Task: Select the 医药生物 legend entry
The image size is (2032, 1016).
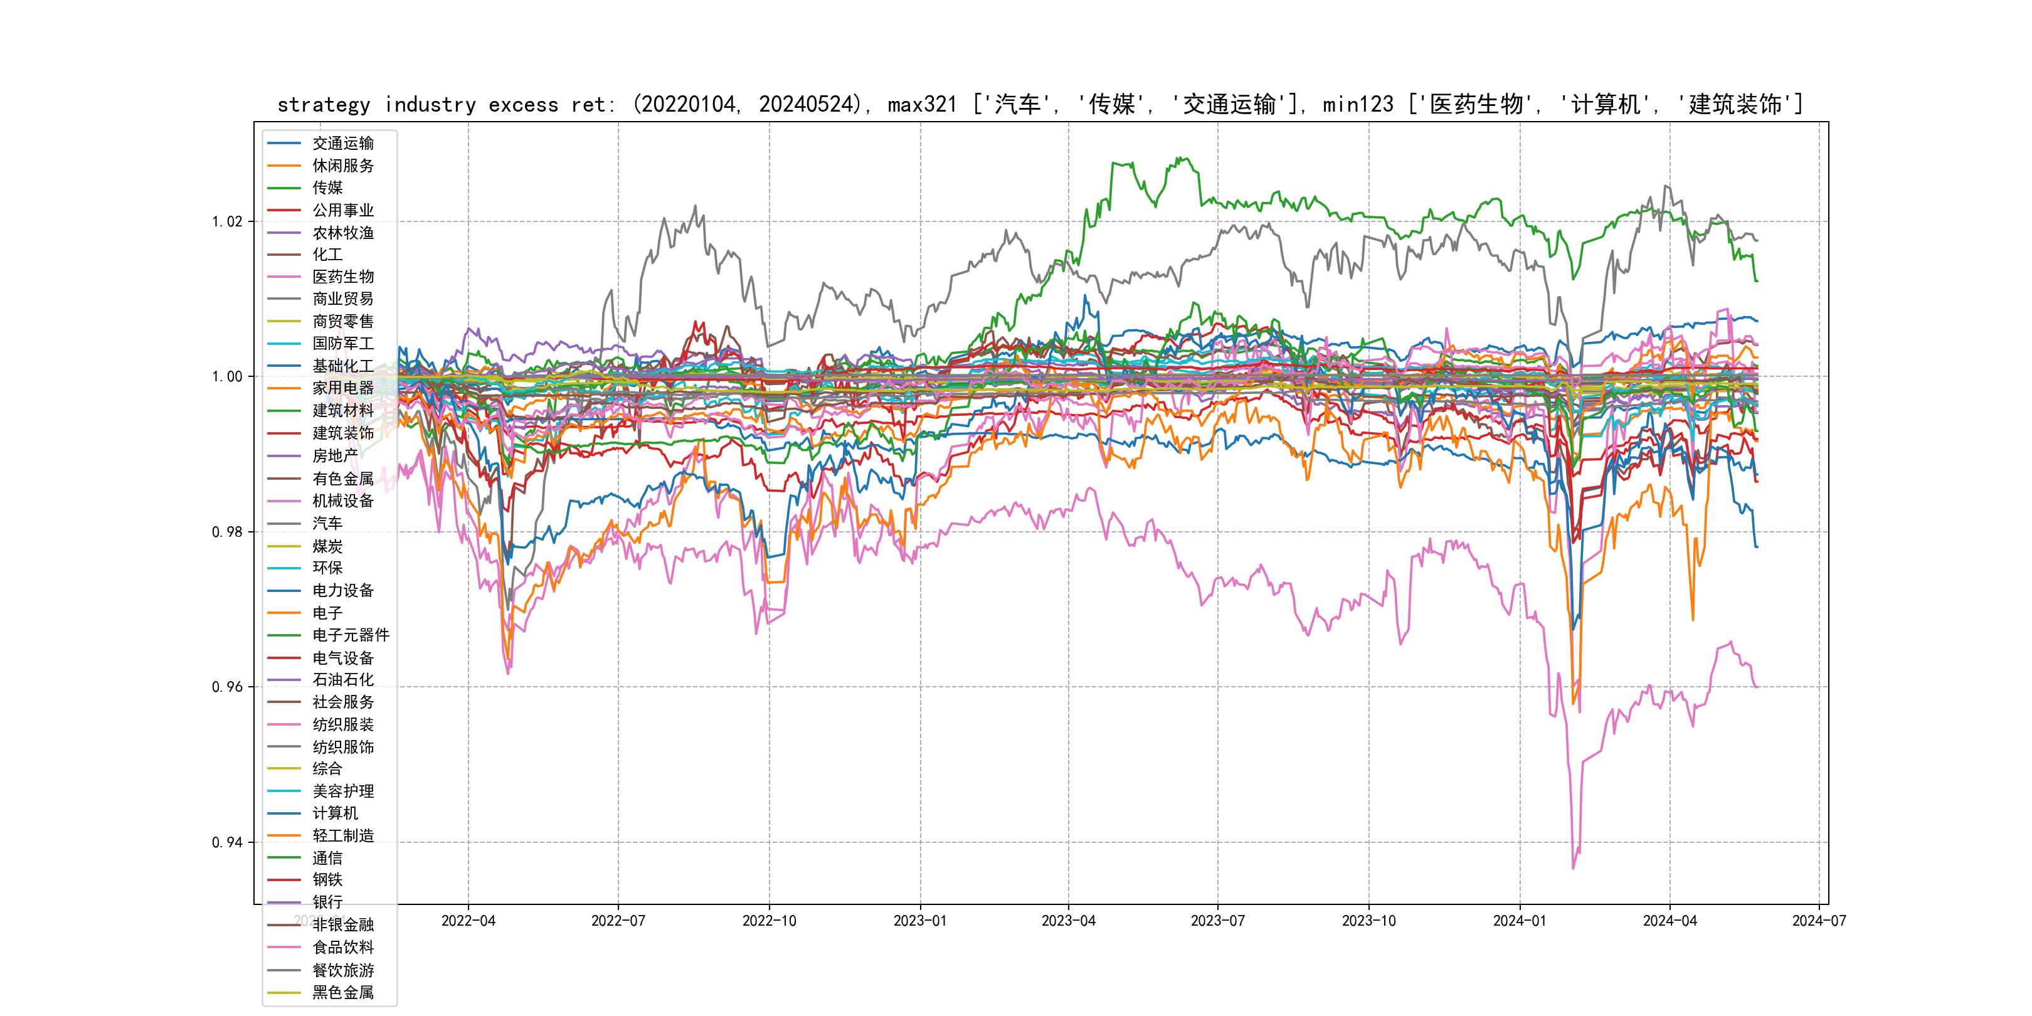Action: pos(342,277)
